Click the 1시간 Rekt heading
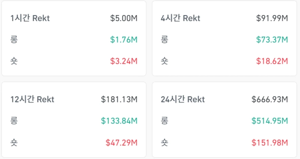300x159 pixels. [x=30, y=18]
